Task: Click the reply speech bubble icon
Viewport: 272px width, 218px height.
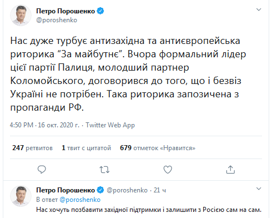Action: pyautogui.click(x=42, y=170)
